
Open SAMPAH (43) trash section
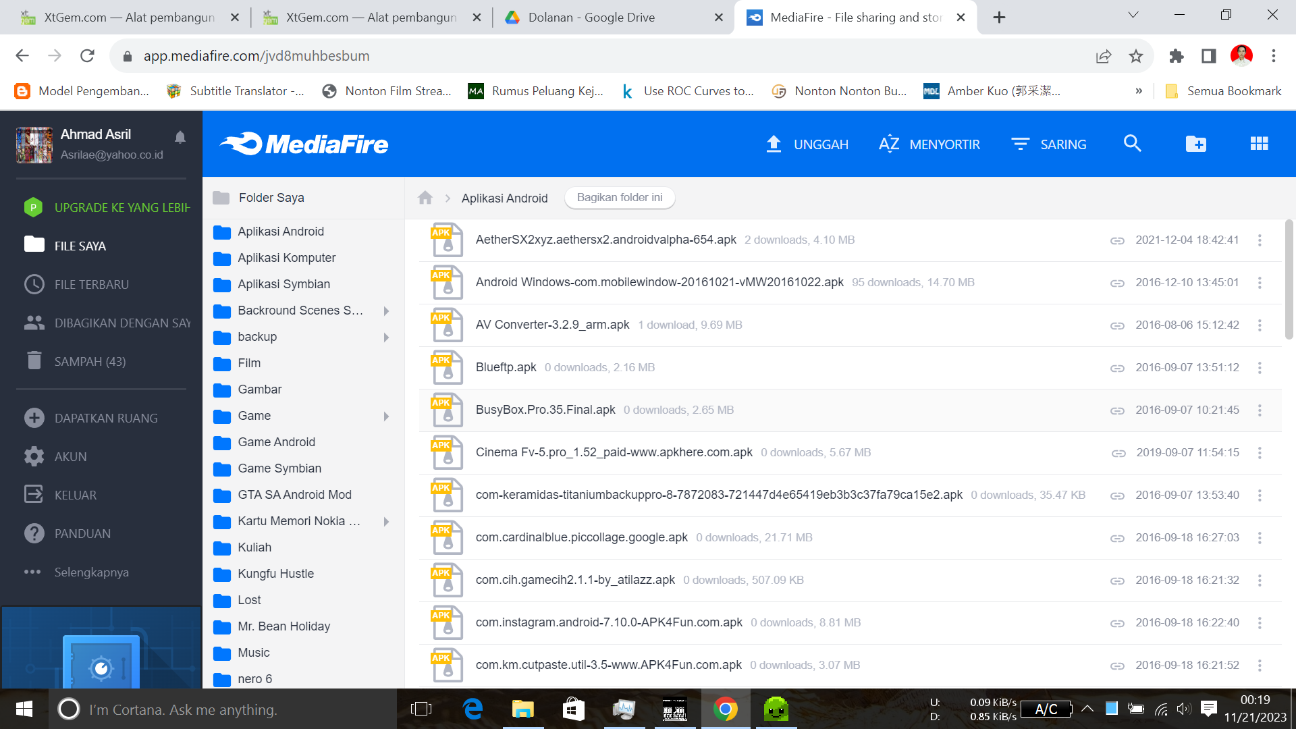pos(90,362)
